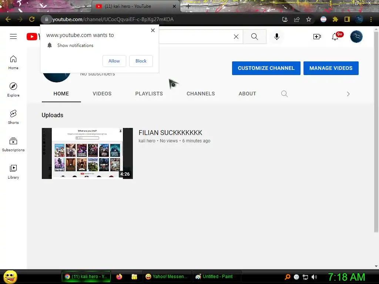Image resolution: width=379 pixels, height=284 pixels.
Task: Click the share page icon
Action: pyautogui.click(x=297, y=19)
